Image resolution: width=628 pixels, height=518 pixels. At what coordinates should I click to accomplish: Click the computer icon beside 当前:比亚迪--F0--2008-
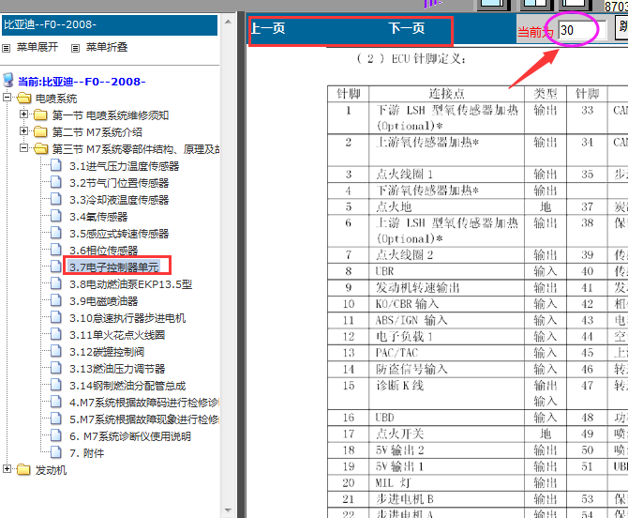8,80
